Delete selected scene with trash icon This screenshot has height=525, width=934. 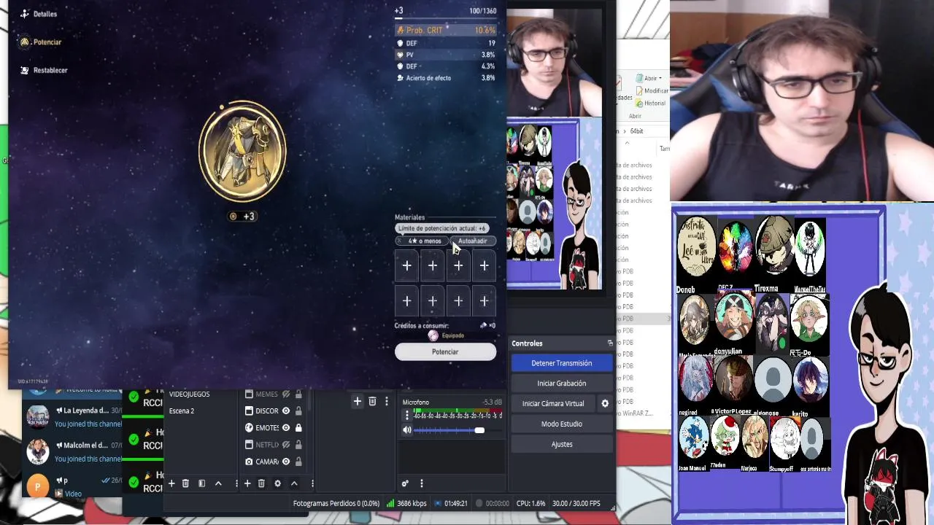[185, 483]
